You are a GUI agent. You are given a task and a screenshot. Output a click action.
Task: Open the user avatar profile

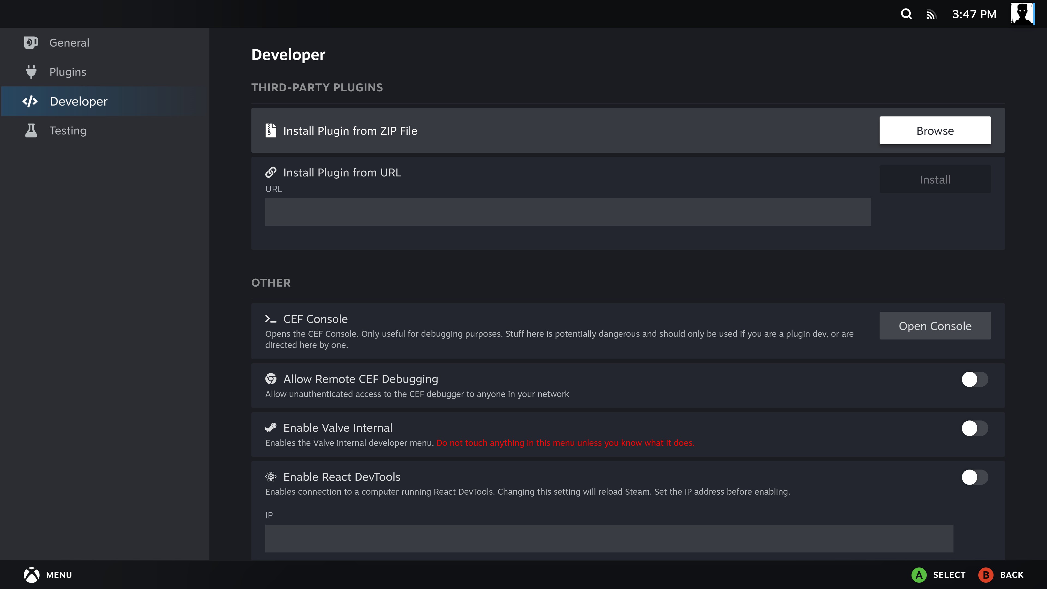pyautogui.click(x=1023, y=14)
